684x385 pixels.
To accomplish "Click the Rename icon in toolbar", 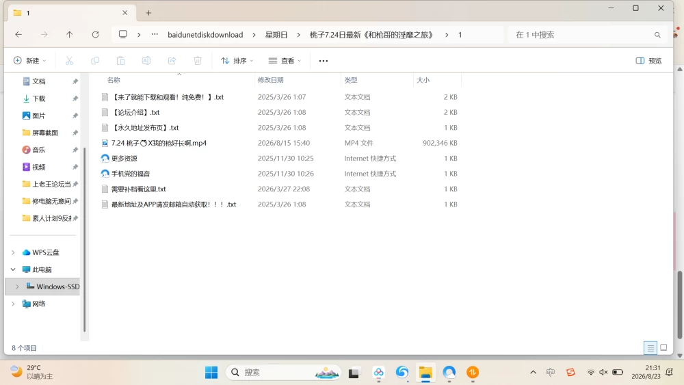I will 146,61.
